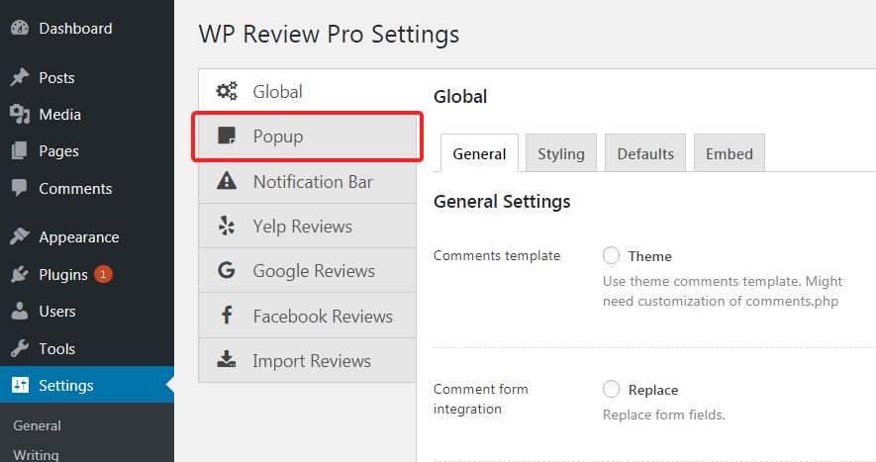Open Plugins in admin sidebar

click(87, 274)
